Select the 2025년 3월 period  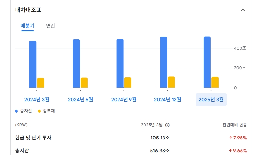pos(211,100)
